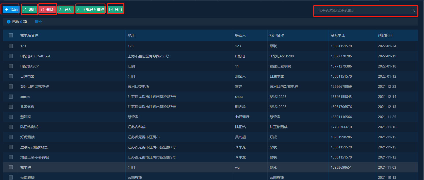424x180 pixels.
Task: Click the 创建时间 column header
Action: (x=385, y=35)
